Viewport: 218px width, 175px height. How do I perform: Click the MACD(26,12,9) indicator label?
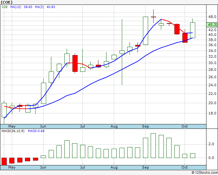[x=13, y=131]
